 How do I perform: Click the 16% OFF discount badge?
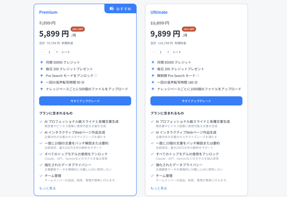189,29
